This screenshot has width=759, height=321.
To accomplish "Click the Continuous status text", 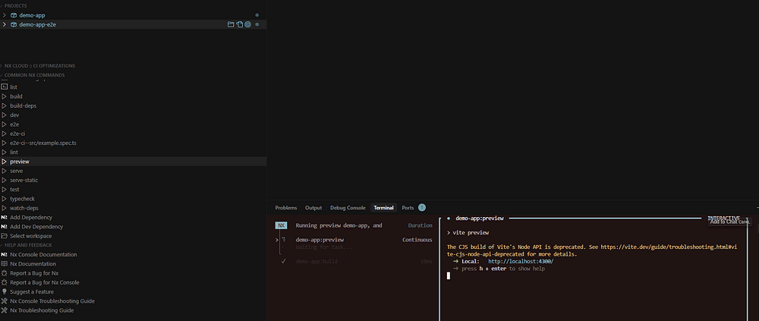I will [417, 240].
